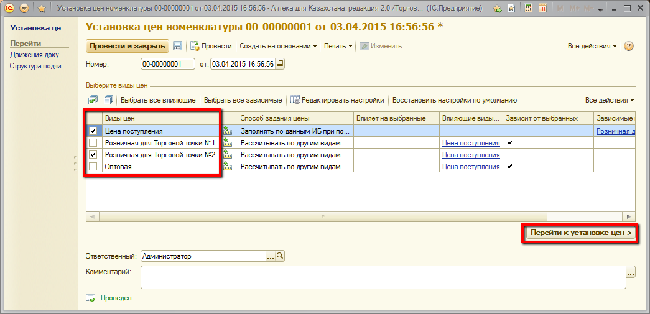Open the Печать dropdown menu

pyautogui.click(x=338, y=46)
